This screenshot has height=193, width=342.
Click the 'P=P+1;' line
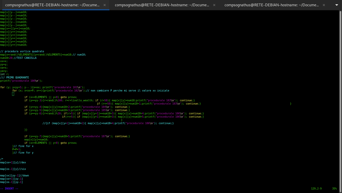point(17,149)
